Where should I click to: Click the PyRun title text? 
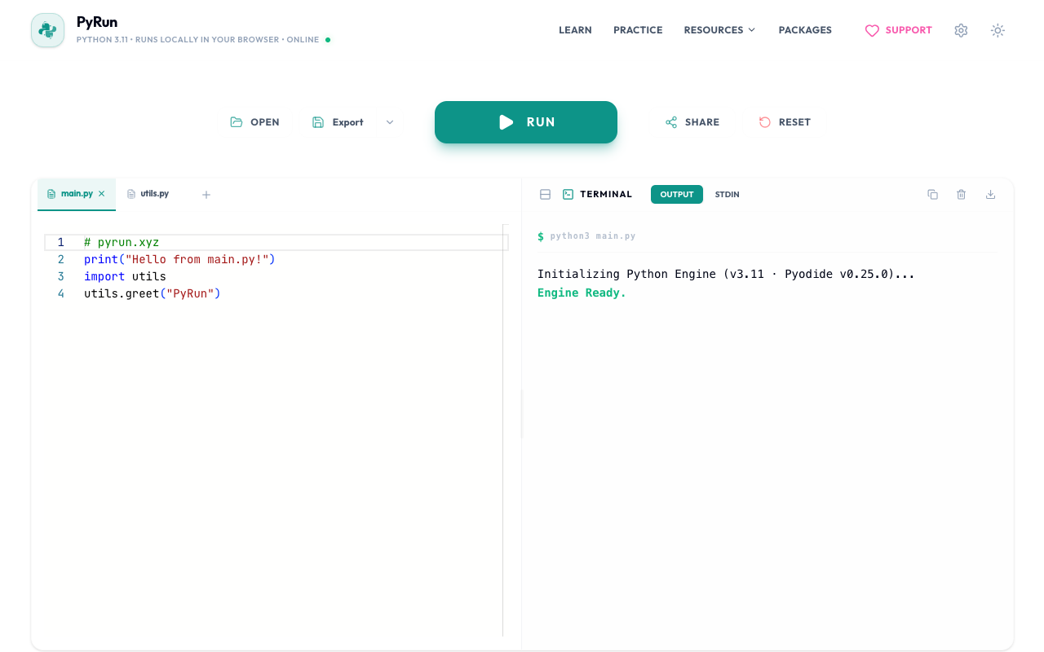pyautogui.click(x=97, y=22)
